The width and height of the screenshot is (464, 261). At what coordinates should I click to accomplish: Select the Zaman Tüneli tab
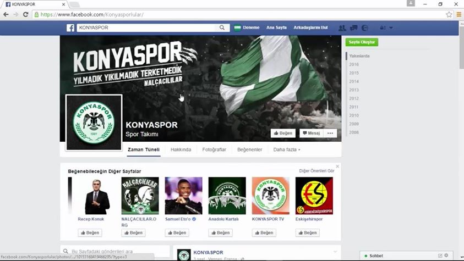(x=144, y=149)
